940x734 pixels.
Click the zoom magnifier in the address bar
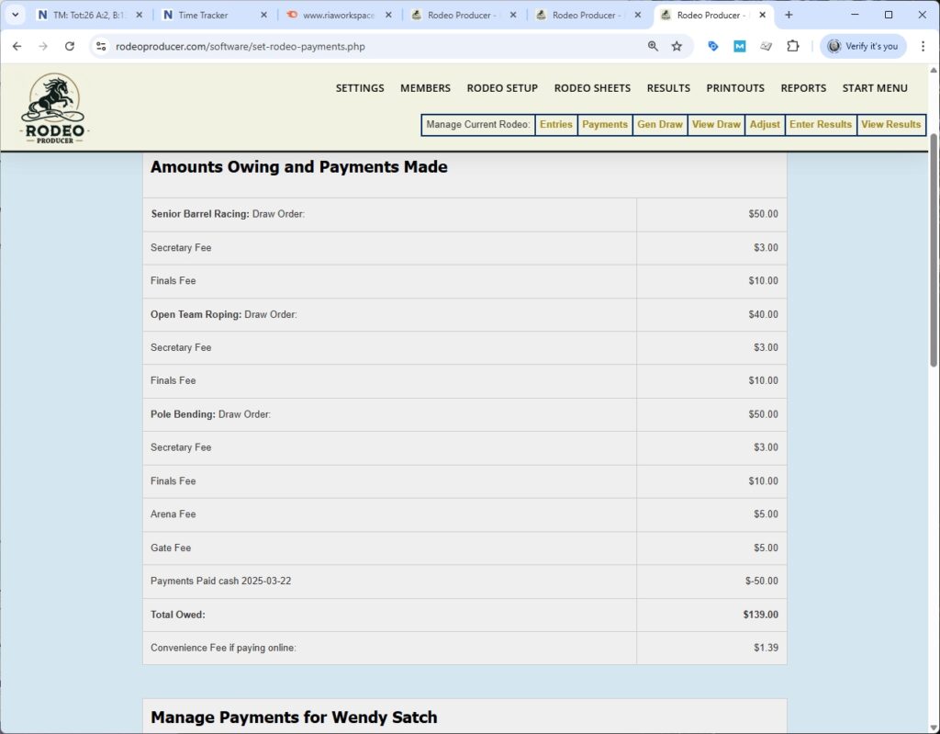653,44
